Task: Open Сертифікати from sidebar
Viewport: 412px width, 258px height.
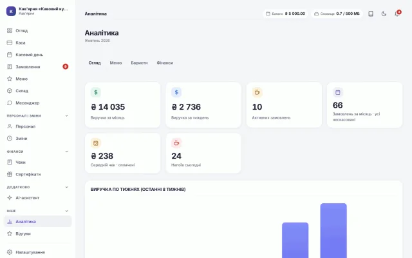Action: [37, 174]
